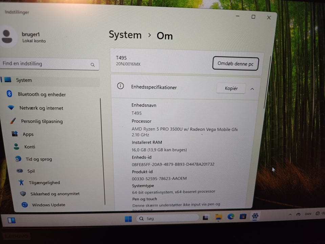Click the Omdøb denne pc button
This screenshot has height=244, width=325.
click(236, 64)
